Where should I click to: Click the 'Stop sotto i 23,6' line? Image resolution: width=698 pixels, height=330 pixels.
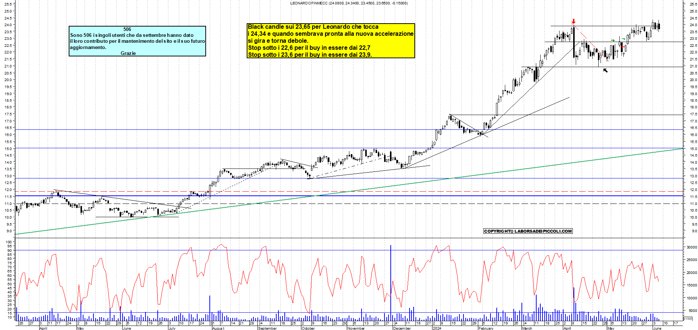click(310, 55)
